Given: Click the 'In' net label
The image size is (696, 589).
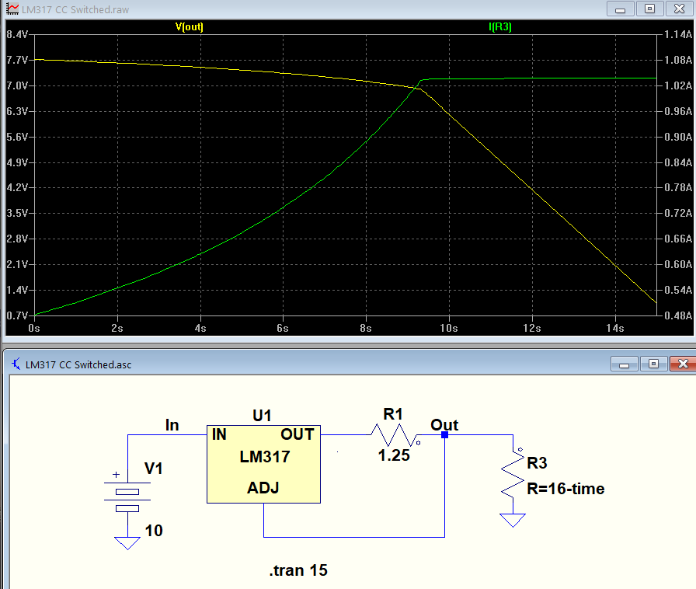Looking at the screenshot, I should tap(172, 425).
